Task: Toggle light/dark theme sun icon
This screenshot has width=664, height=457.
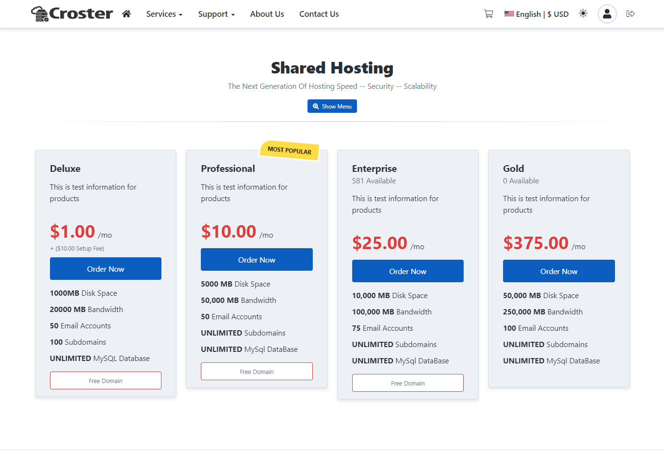Action: 583,13
